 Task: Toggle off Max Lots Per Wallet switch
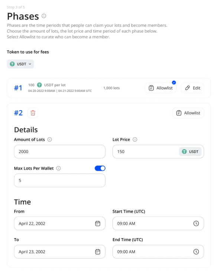(100, 168)
